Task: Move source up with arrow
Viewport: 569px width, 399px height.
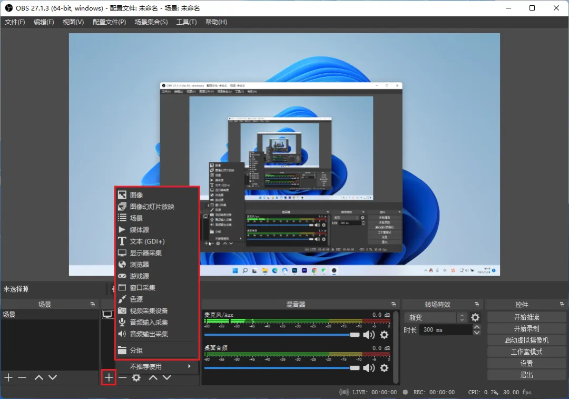Action: click(x=153, y=377)
